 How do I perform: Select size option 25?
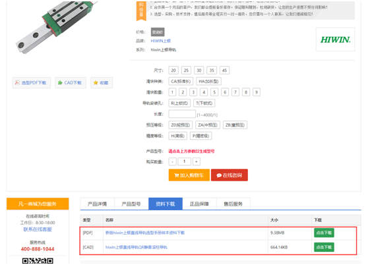pos(186,71)
